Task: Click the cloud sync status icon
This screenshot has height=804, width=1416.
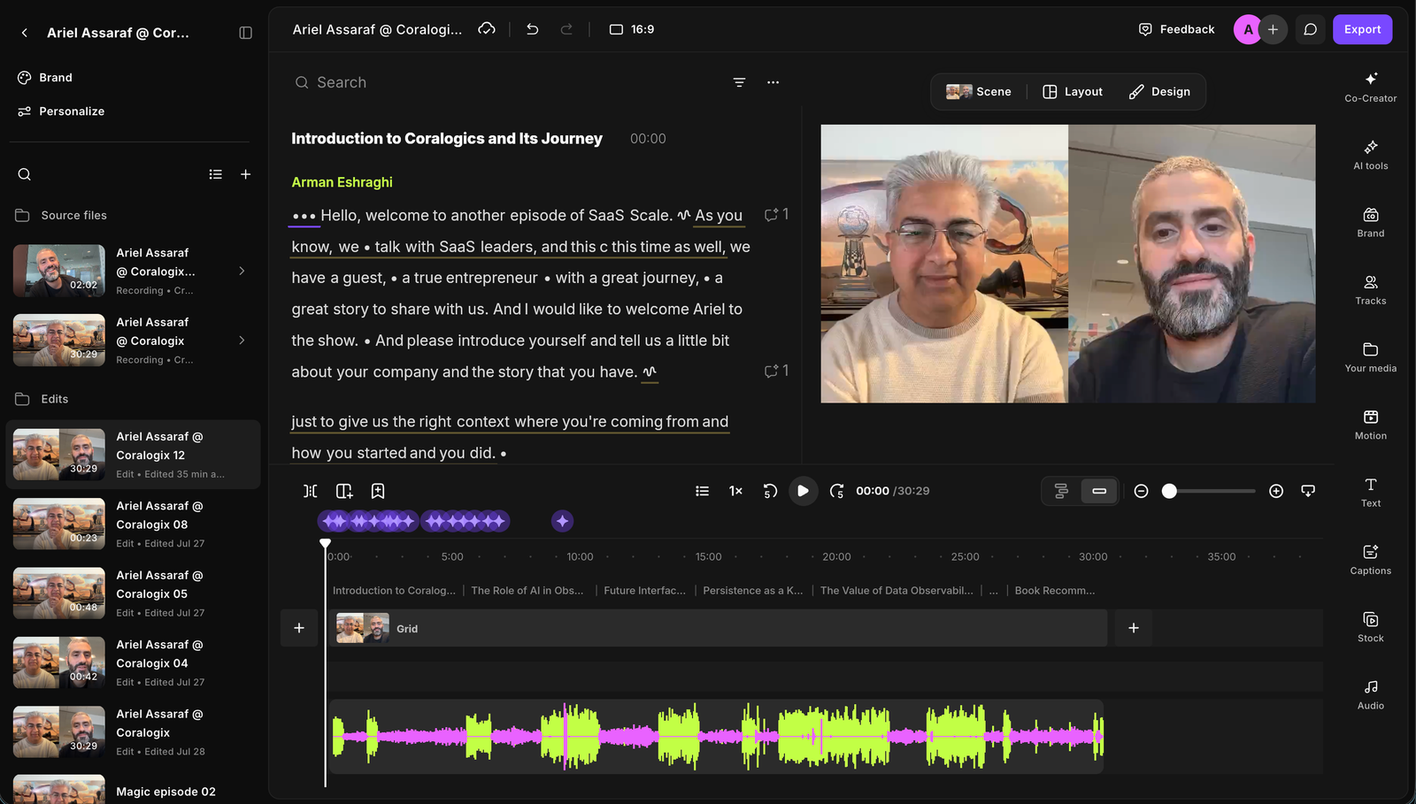Action: [x=487, y=29]
